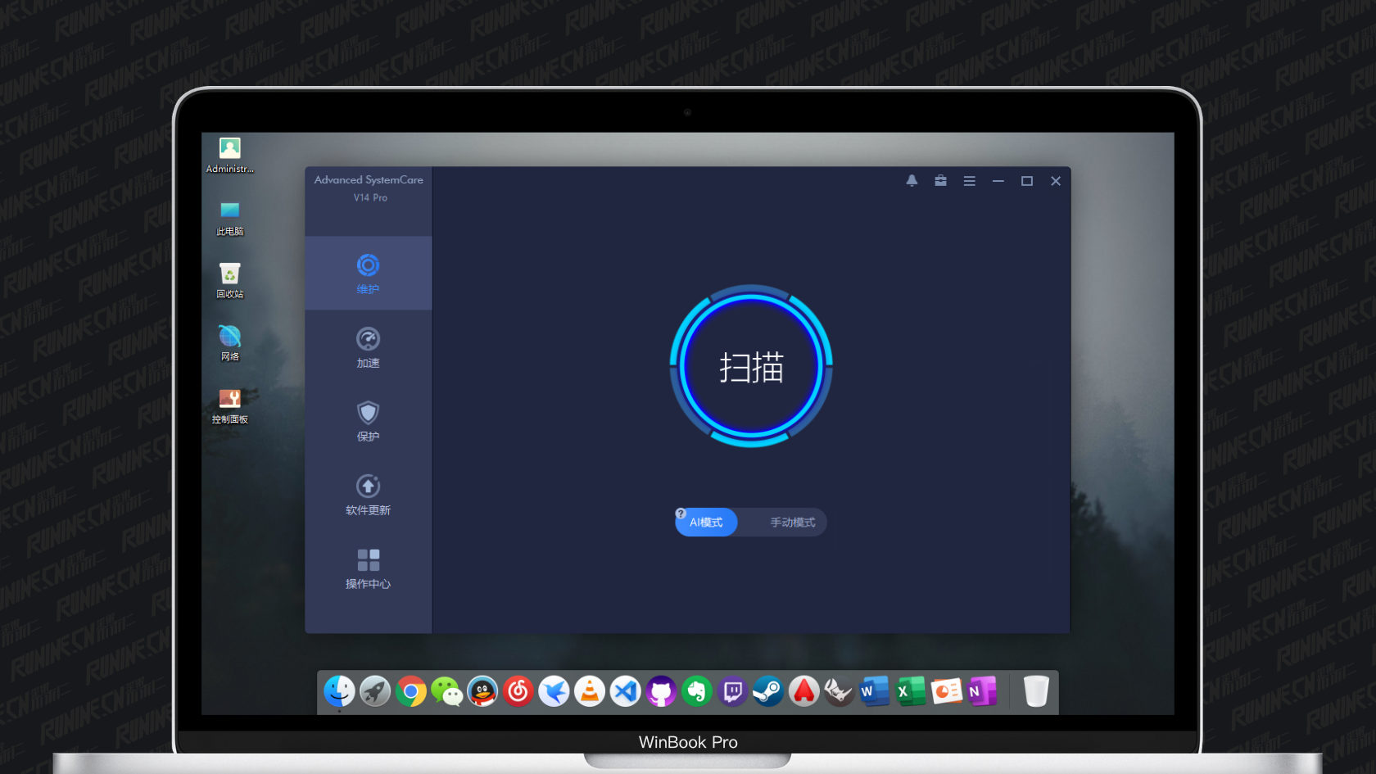The width and height of the screenshot is (1376, 774).
Task: Launch Chrome from the dock
Action: tap(411, 691)
